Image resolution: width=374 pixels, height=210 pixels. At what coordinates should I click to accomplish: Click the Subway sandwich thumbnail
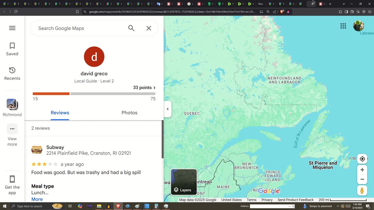tap(37, 150)
